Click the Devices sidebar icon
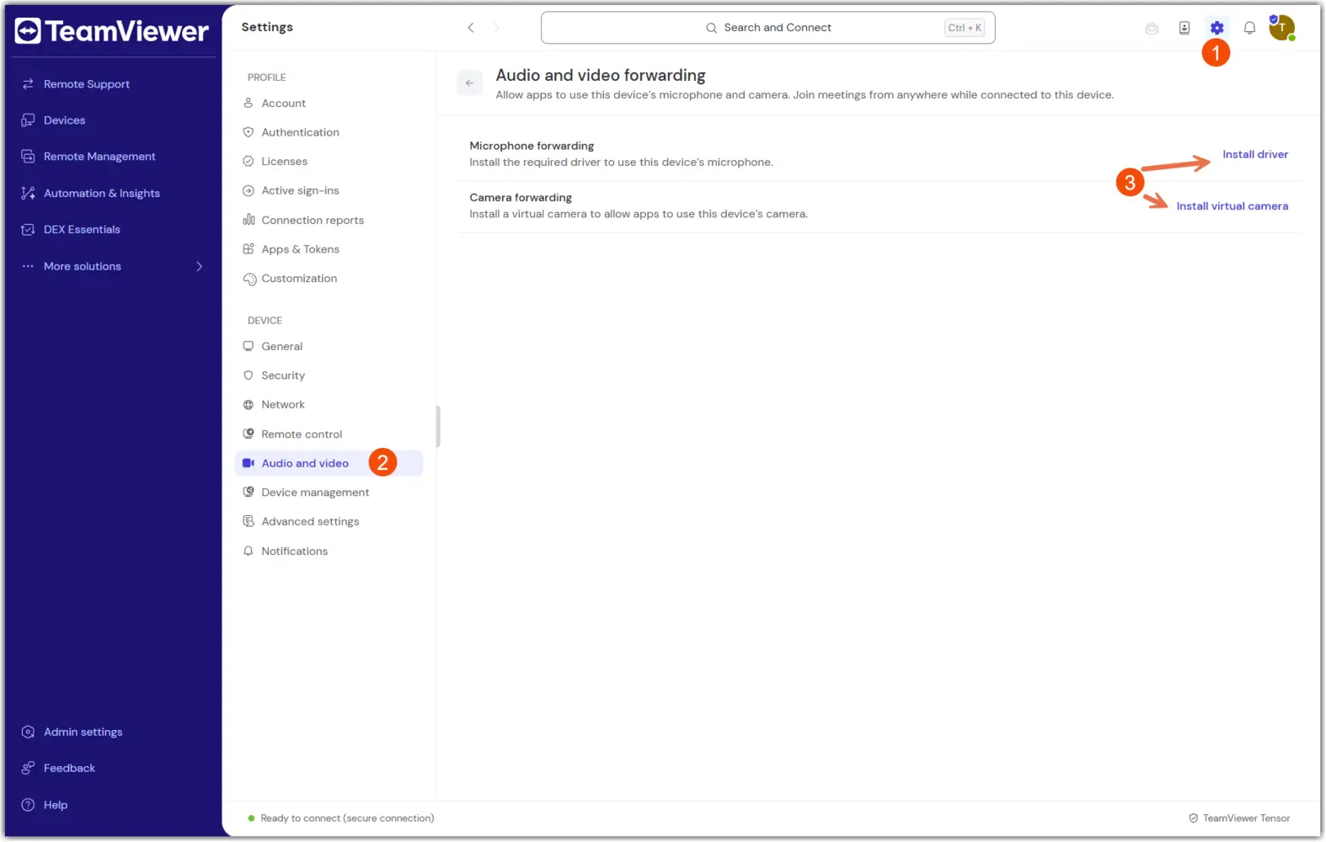The image size is (1326, 842). [x=28, y=120]
